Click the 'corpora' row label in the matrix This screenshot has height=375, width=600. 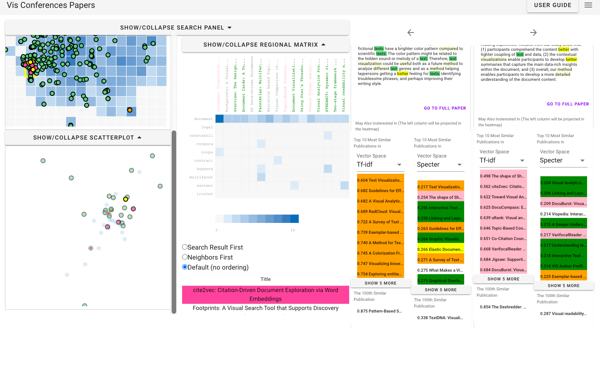pyautogui.click(x=205, y=144)
